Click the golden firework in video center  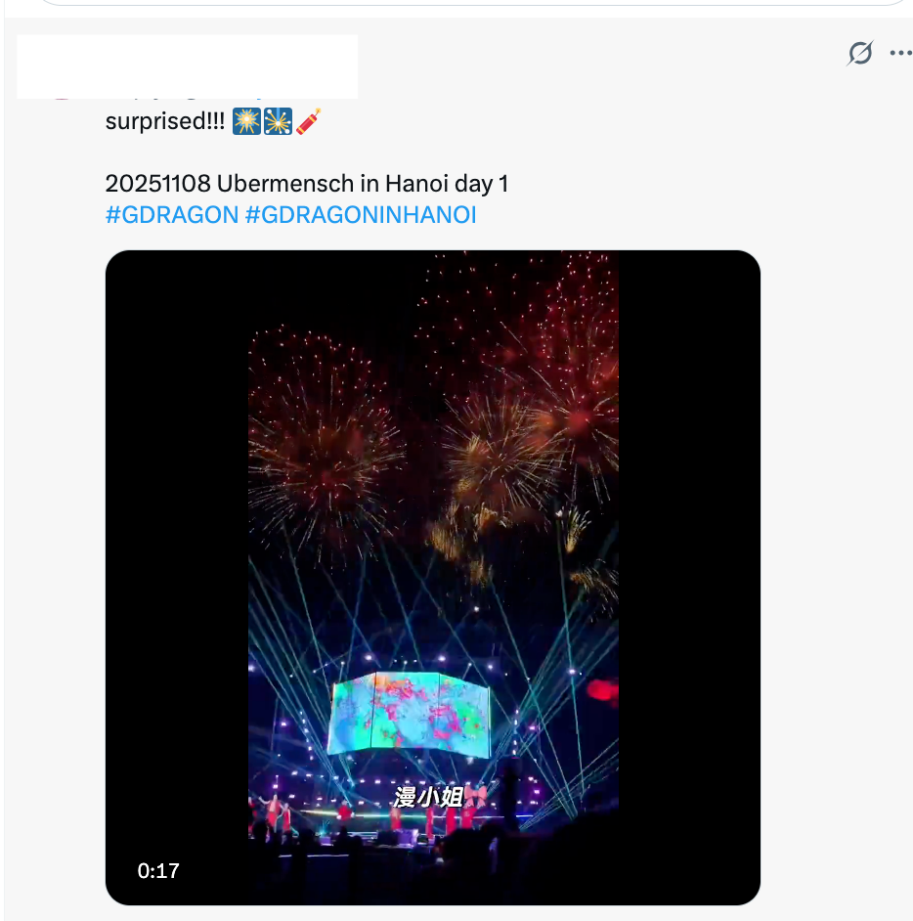(497, 456)
